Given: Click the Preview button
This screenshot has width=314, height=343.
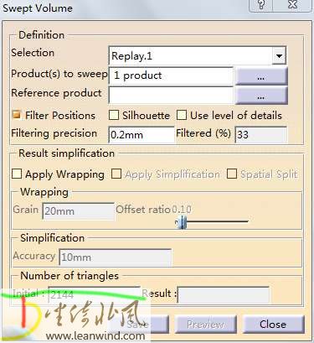Looking at the screenshot, I should (206, 325).
